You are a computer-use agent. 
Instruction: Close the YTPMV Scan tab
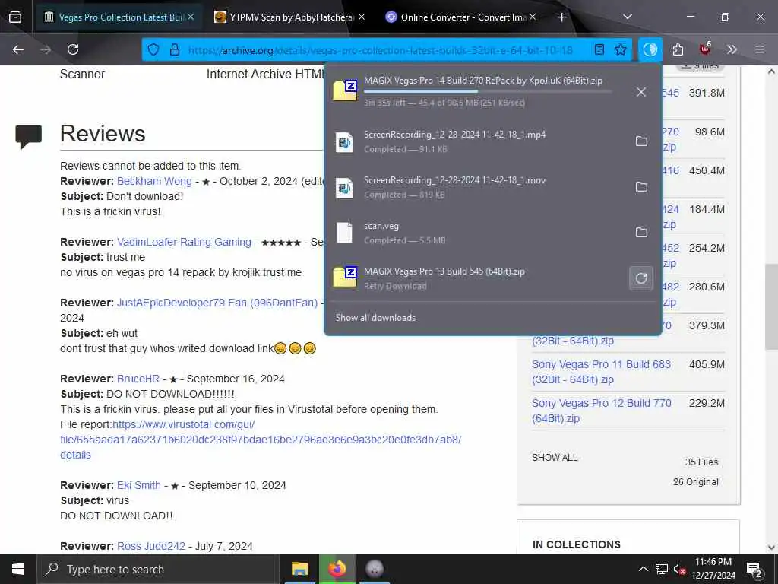362,17
